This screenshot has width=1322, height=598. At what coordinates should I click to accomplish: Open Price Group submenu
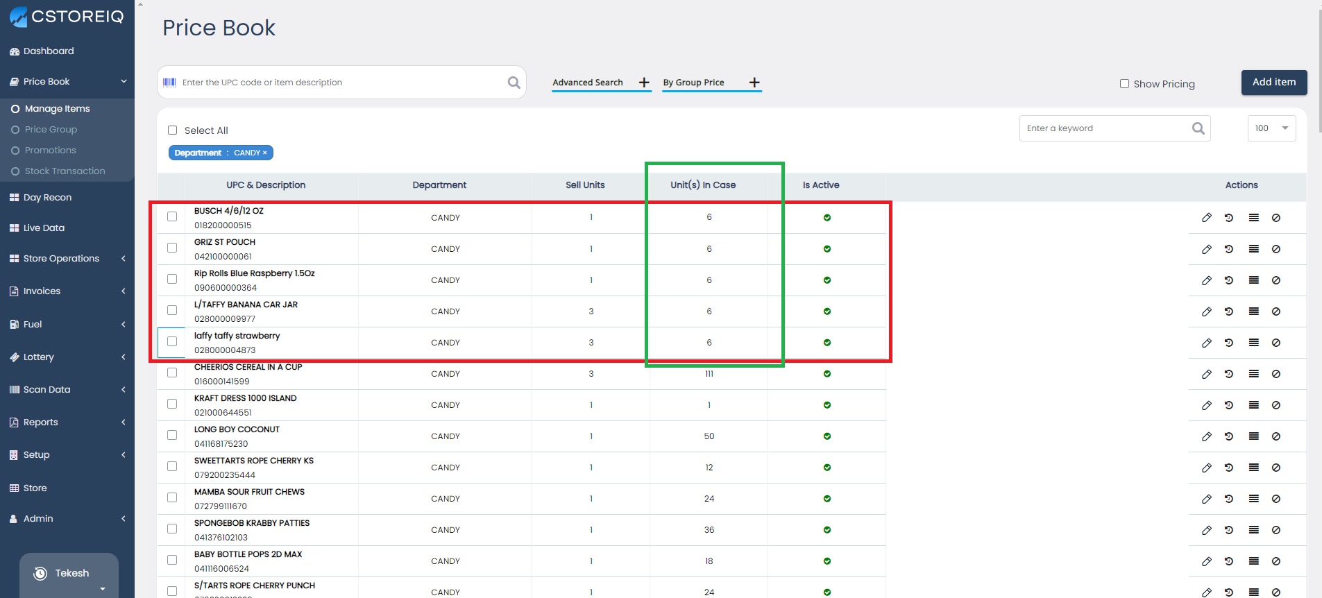(51, 130)
